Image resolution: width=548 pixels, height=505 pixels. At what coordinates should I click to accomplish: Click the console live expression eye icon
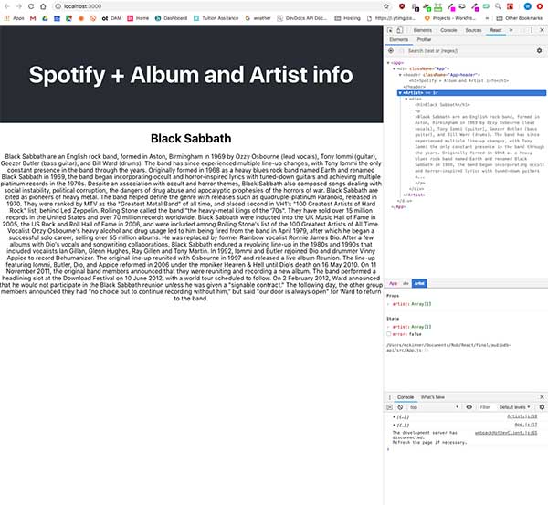pyautogui.click(x=469, y=407)
